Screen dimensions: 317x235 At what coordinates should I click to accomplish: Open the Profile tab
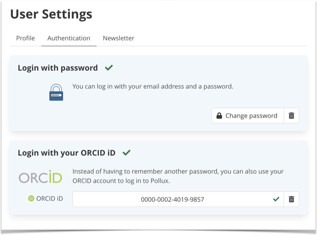tap(25, 38)
